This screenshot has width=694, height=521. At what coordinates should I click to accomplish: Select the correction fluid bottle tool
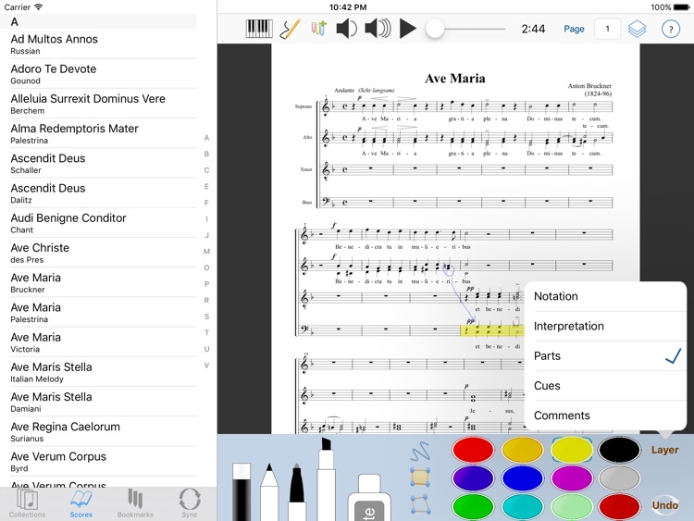pos(369,497)
